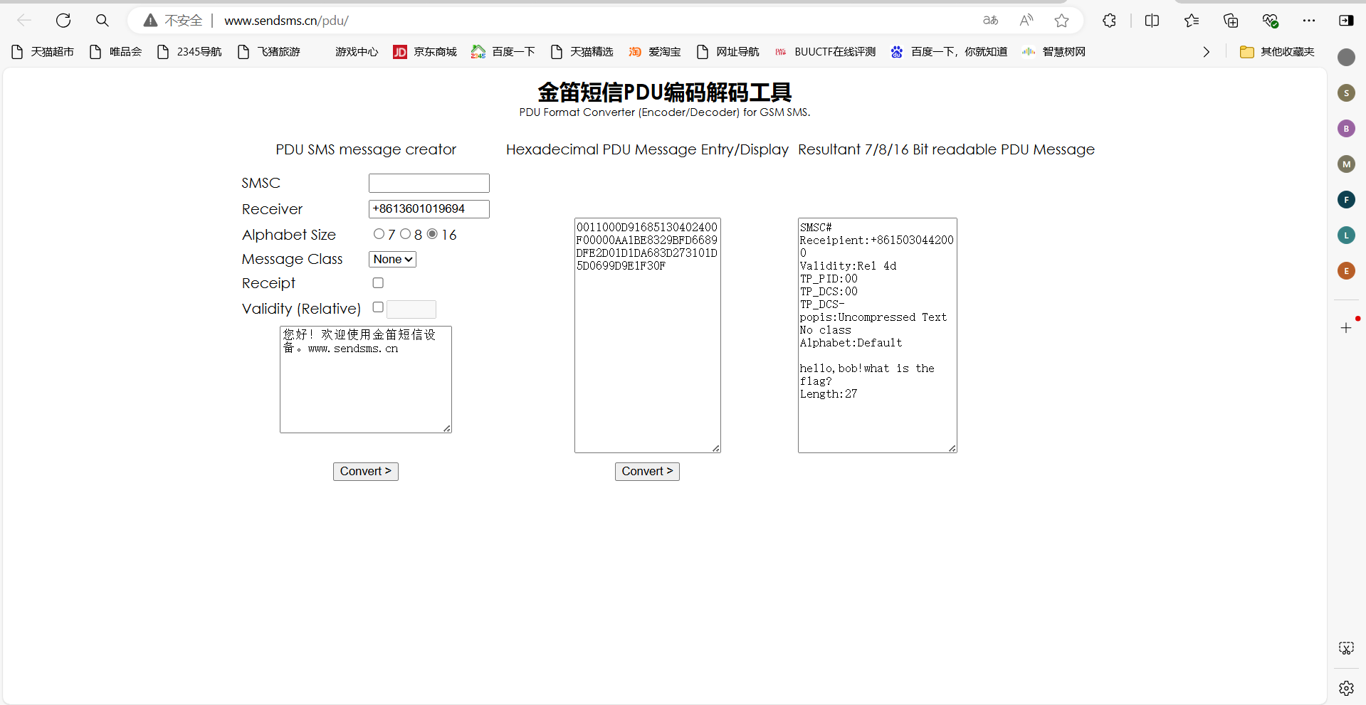Screen dimensions: 1366x705
Task: Click the hexadecimal PDU text area
Action: [x=648, y=336]
